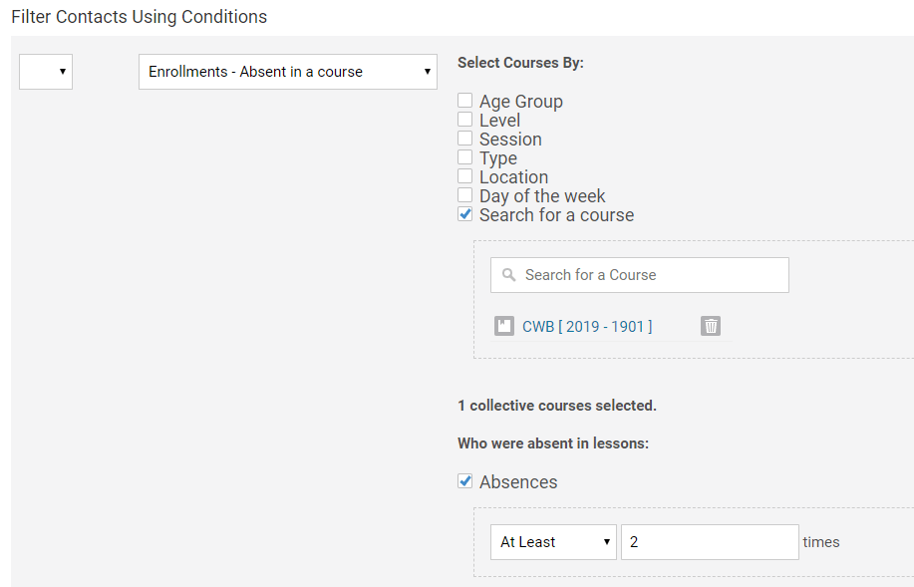This screenshot has width=914, height=587.
Task: Select the Type checkbox
Action: (x=465, y=157)
